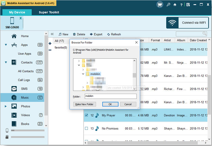Click the Folder name input field
The width and height of the screenshot is (212, 146).
[111, 96]
